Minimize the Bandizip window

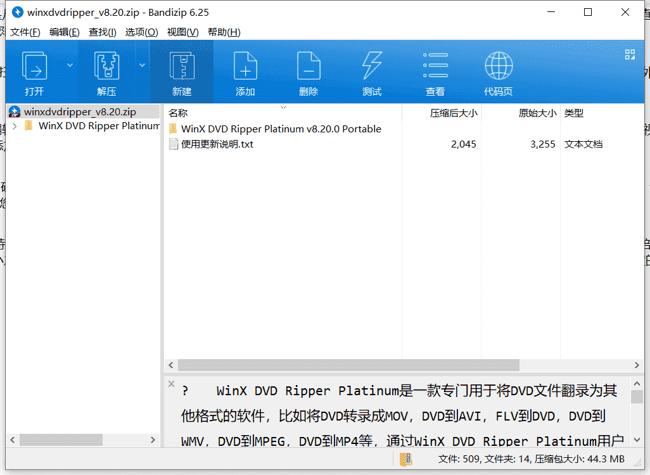[x=551, y=12]
